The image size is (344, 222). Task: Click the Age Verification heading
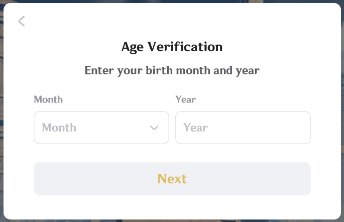pyautogui.click(x=172, y=47)
